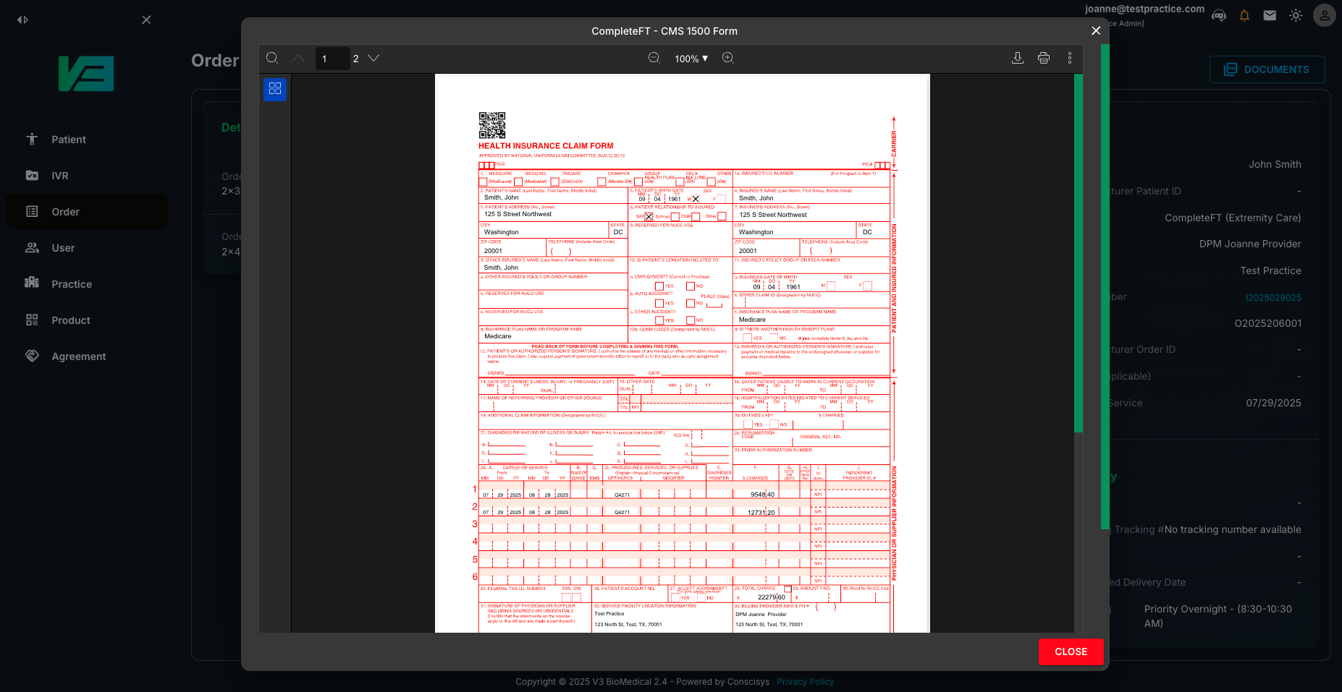
Task: Click the User people icon in sidebar
Action: coord(32,247)
